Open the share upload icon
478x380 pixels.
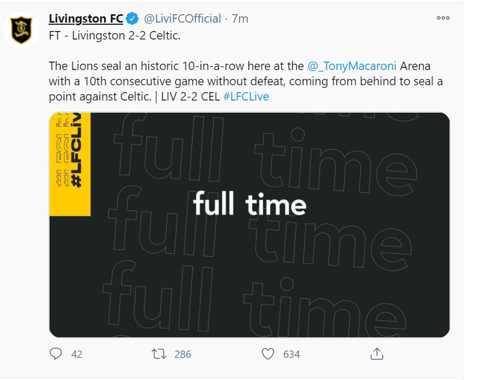[x=377, y=354]
